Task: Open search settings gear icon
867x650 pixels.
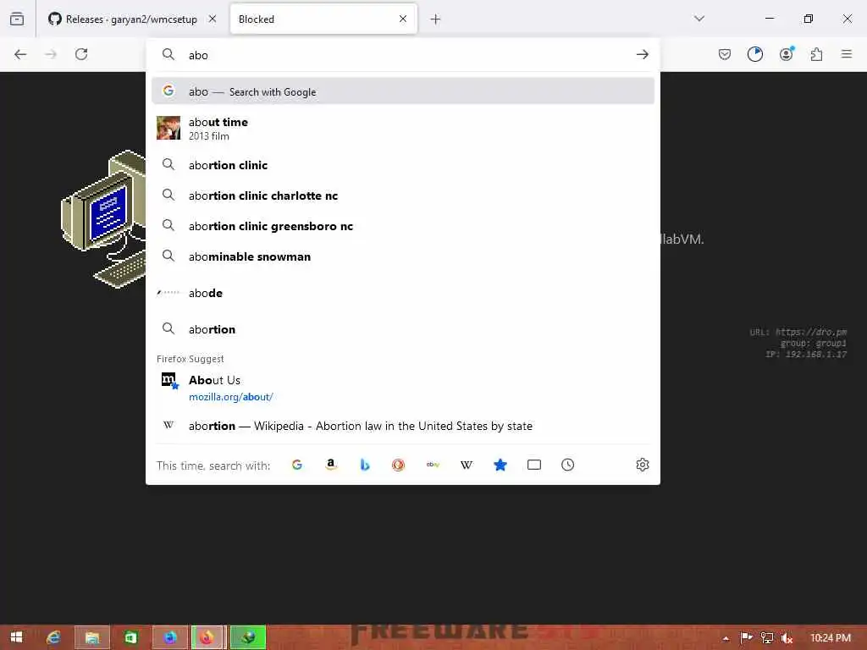Action: 642,465
